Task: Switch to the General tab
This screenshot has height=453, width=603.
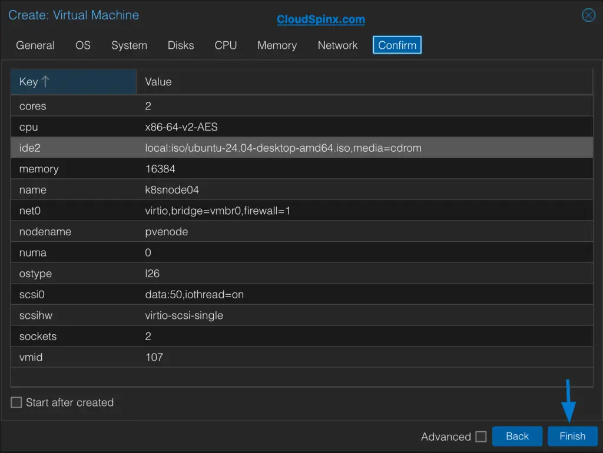Action: click(x=35, y=45)
